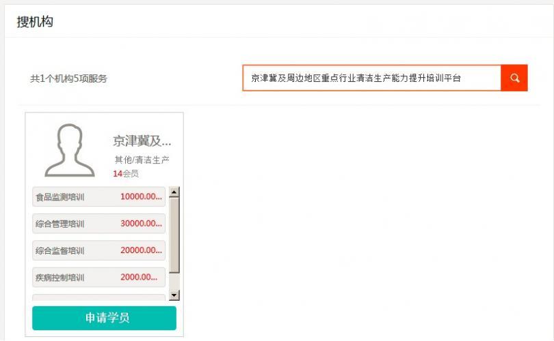Select the 食品监测培训 service row

(98, 196)
